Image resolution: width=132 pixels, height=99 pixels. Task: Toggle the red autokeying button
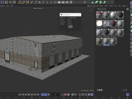[x=65, y=95]
